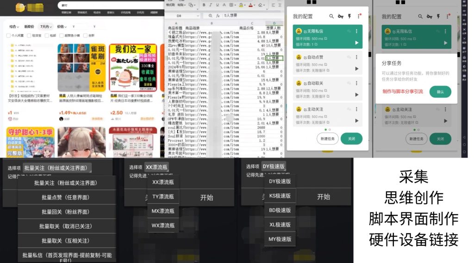The height and width of the screenshot is (263, 474).
Task: Open the DY极速版 selected dropdown
Action: (x=274, y=166)
